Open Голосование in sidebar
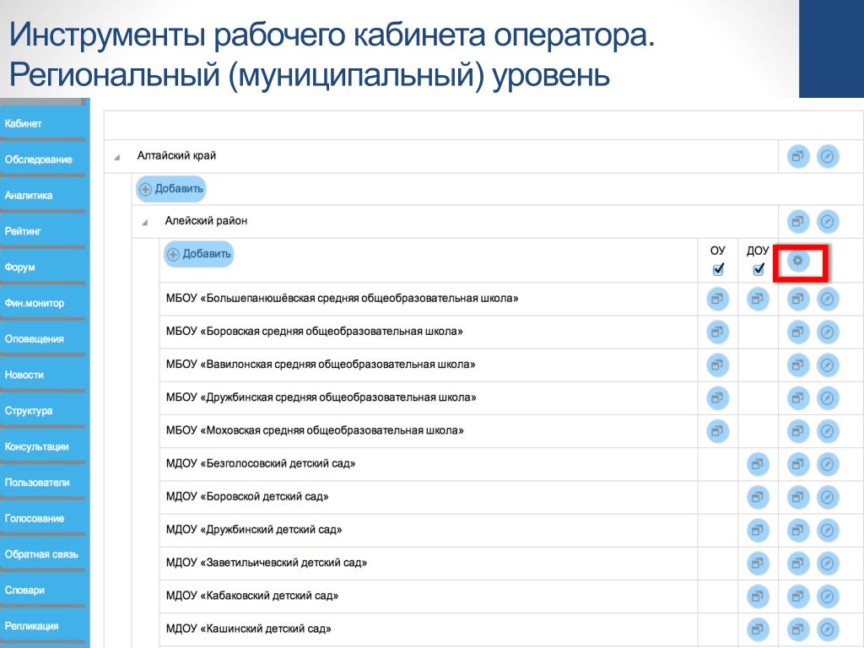Screen dimensions: 864x648 tap(43, 518)
